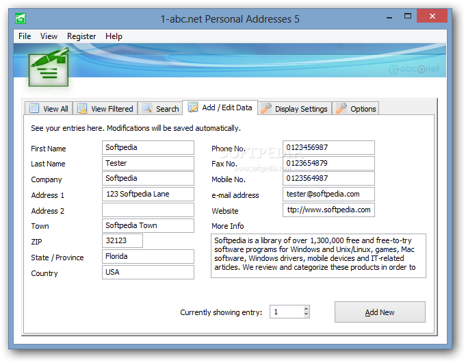Image resolution: width=466 pixels, height=363 pixels.
Task: Close the Personal Addresses window
Action: tap(432, 16)
